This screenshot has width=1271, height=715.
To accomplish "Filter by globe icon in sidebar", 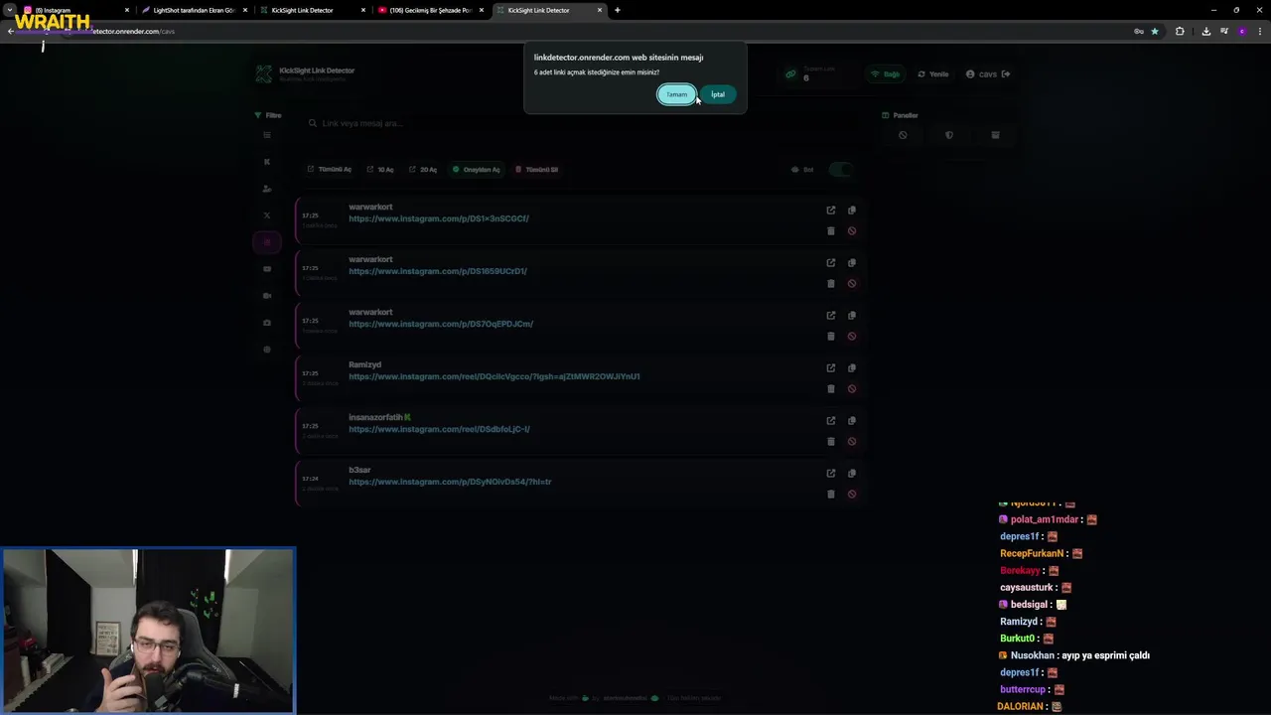I will 267,350.
